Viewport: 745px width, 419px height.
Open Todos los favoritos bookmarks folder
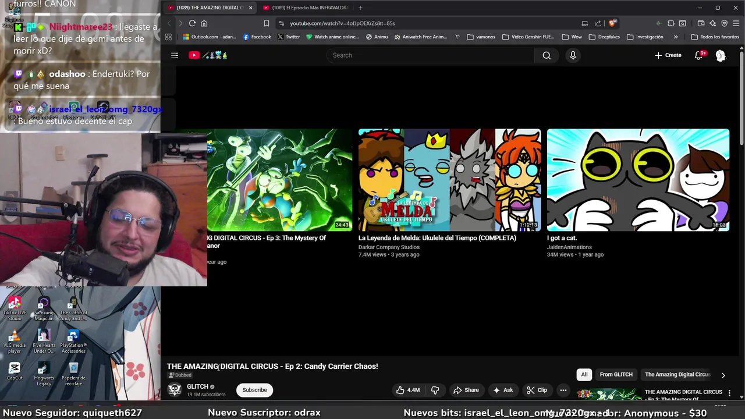(715, 37)
